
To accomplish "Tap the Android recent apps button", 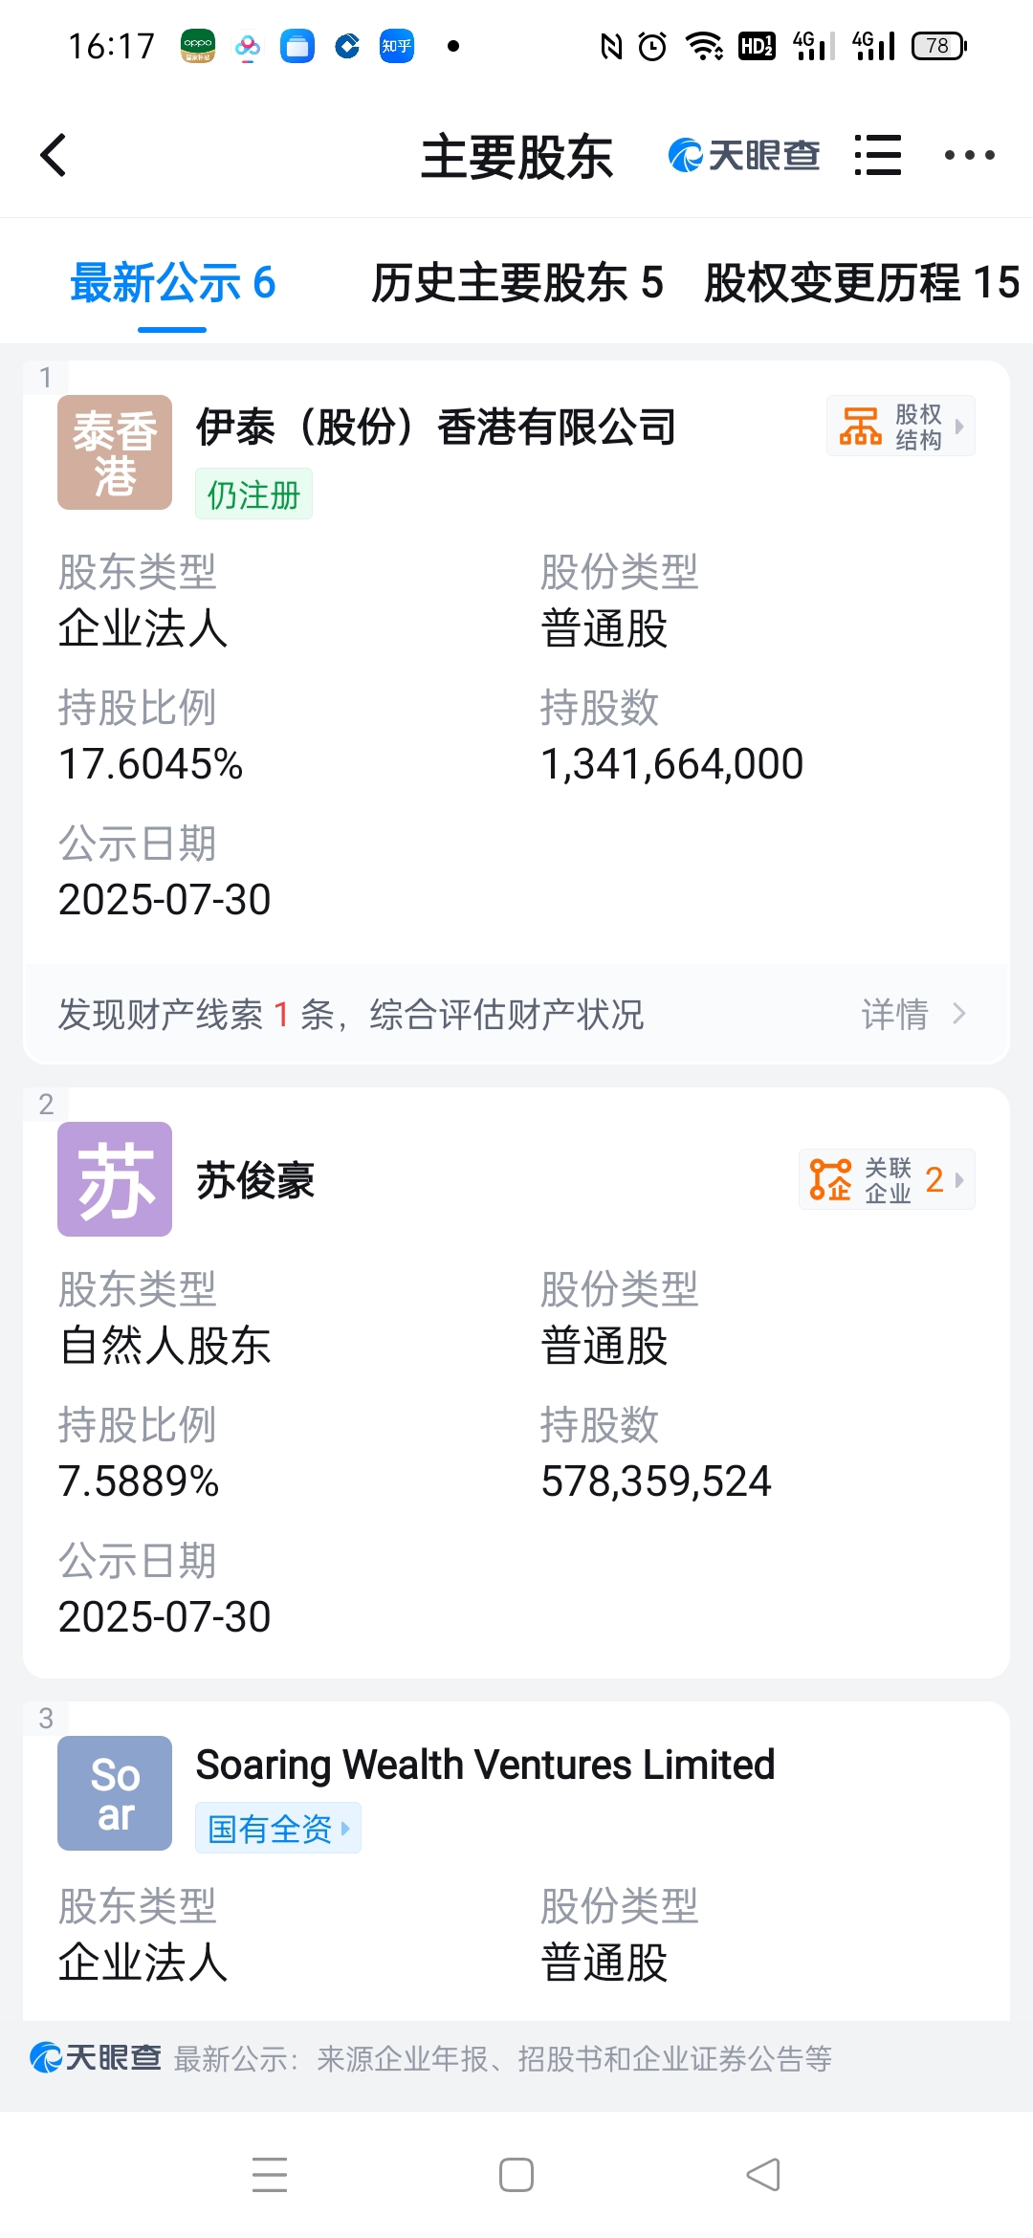I will [x=270, y=2175].
